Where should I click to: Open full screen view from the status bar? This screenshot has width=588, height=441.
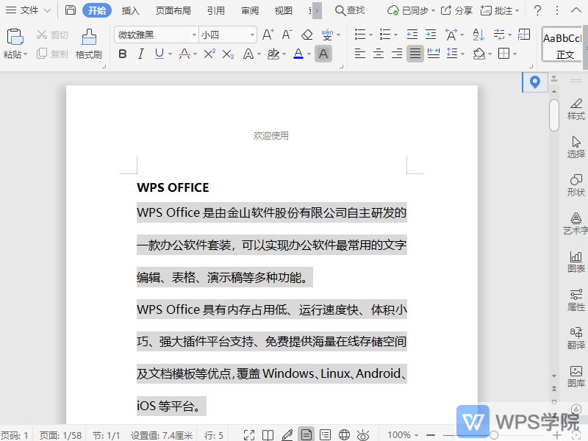point(249,434)
